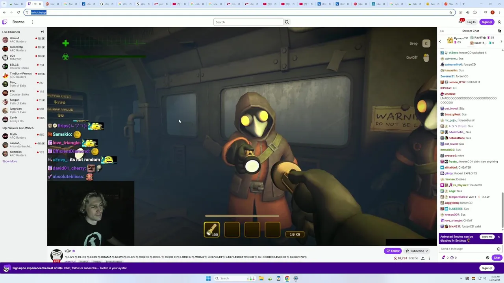
Task: Open the emote picker in chat box
Action: click(x=498, y=249)
